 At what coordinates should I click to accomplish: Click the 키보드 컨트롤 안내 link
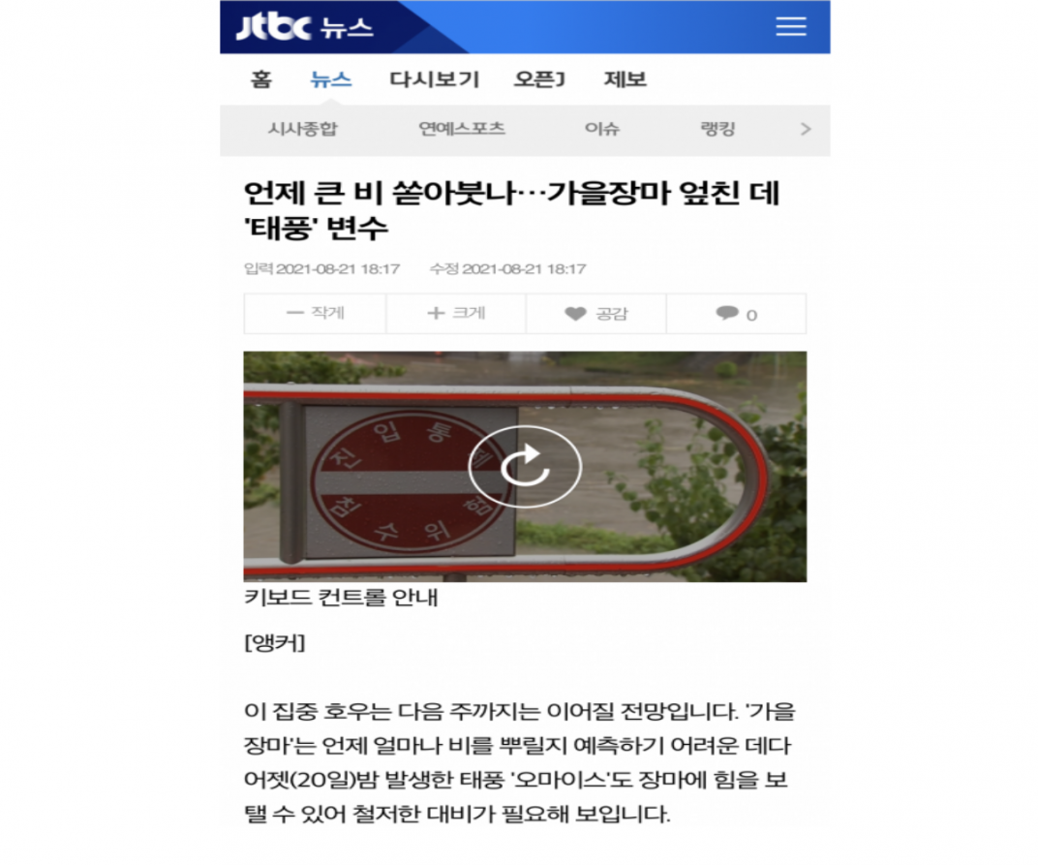click(x=341, y=598)
